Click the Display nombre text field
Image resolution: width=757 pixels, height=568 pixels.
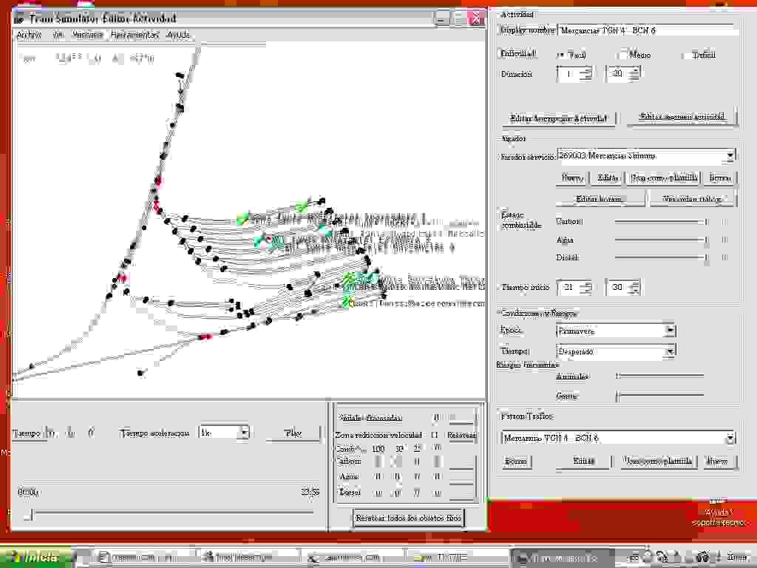tap(647, 31)
